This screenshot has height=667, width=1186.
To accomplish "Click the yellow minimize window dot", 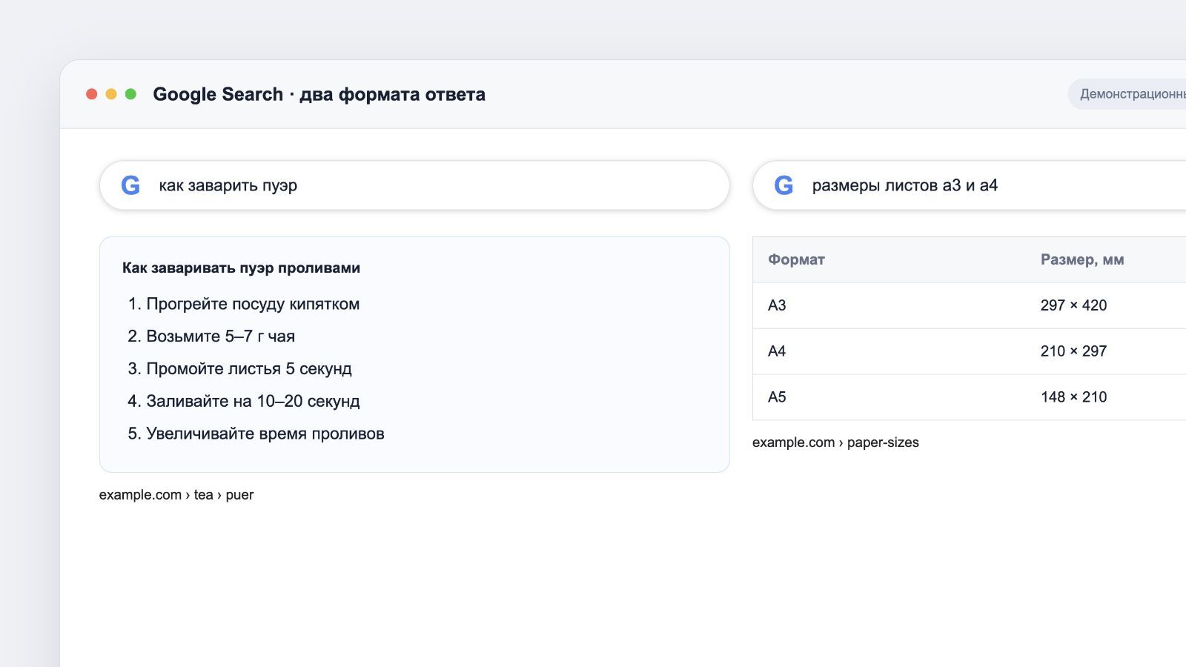I will pyautogui.click(x=111, y=94).
